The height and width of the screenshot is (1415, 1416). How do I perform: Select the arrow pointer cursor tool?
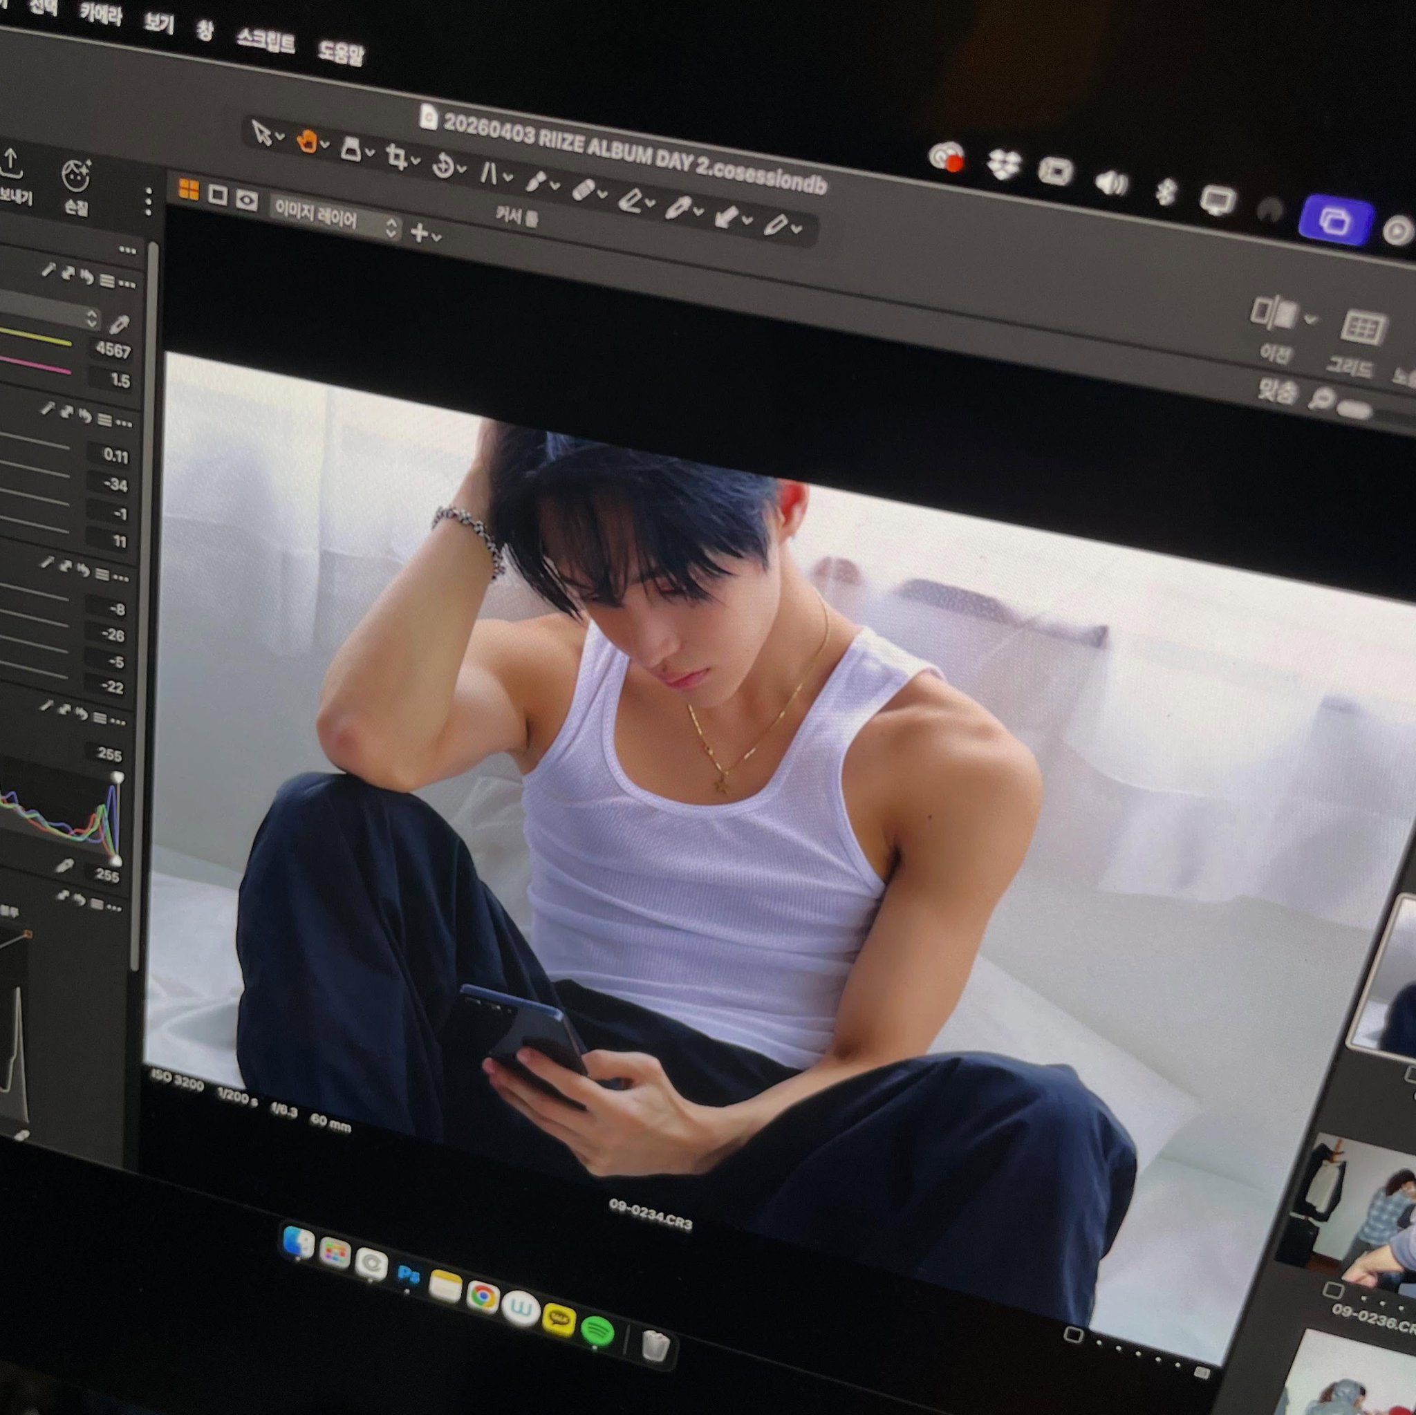261,133
